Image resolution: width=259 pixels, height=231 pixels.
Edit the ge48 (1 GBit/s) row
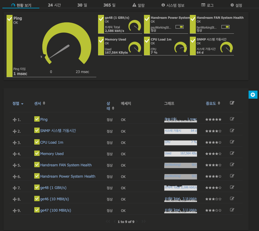point(232,187)
